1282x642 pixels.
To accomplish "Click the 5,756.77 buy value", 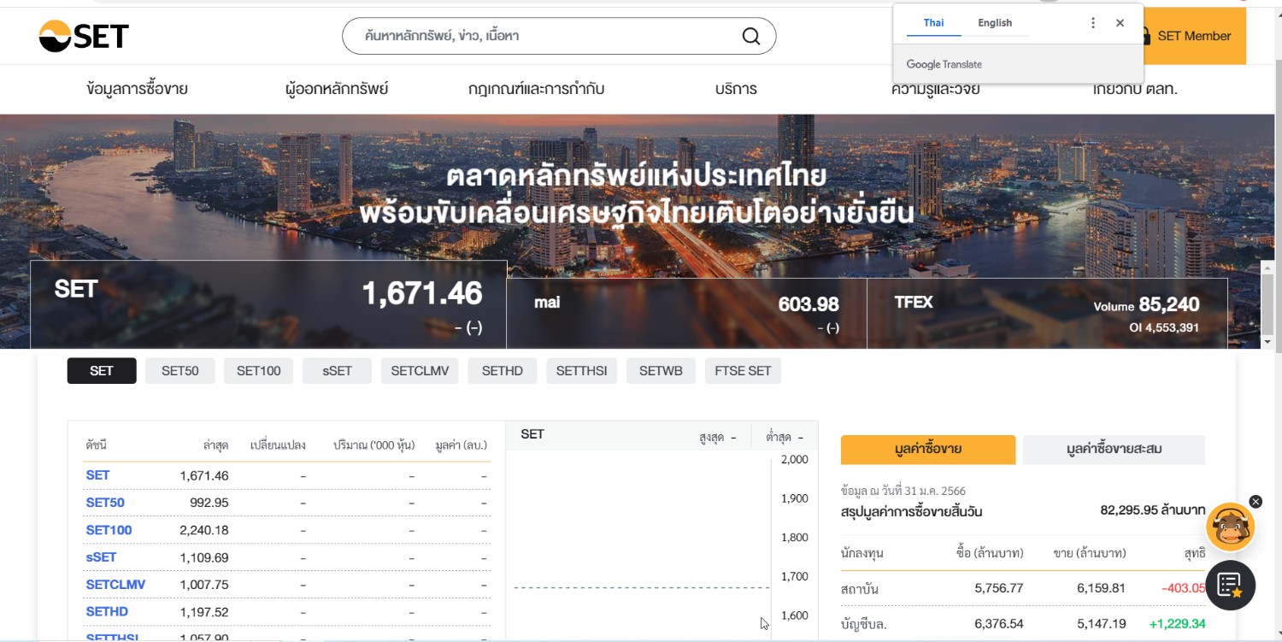I will pos(999,588).
